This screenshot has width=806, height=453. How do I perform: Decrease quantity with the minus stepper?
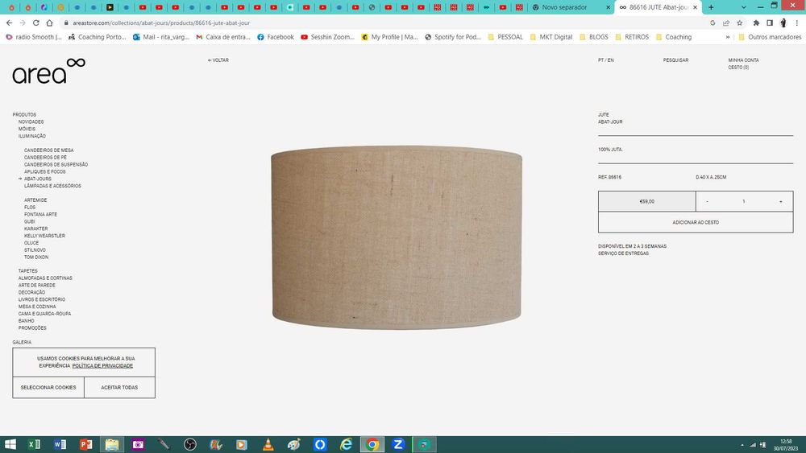[708, 202]
